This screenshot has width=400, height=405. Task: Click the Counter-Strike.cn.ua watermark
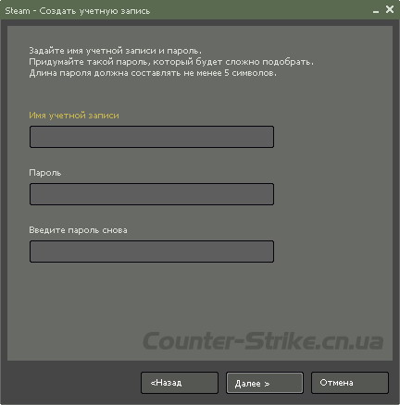263,341
